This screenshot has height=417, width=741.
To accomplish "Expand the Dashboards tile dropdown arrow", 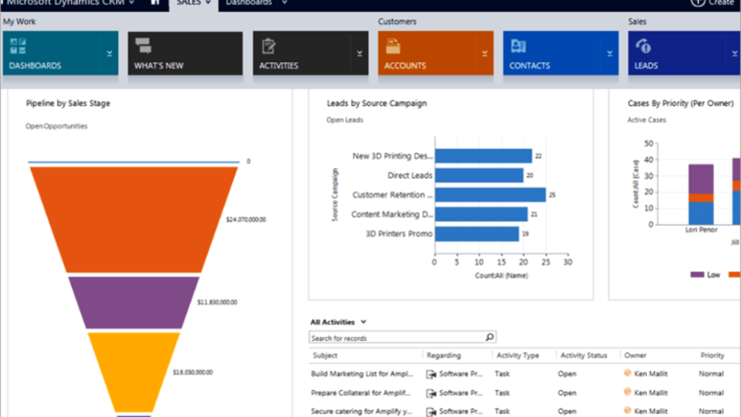I will coord(109,53).
